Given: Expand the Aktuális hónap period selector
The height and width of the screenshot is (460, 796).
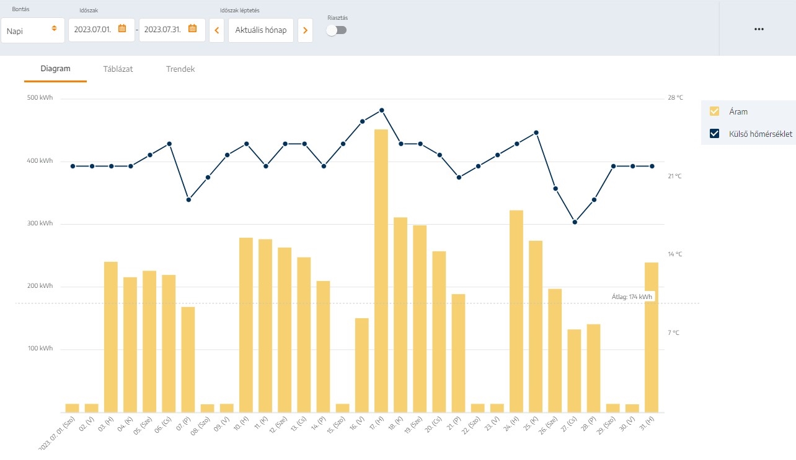Looking at the screenshot, I should [260, 30].
